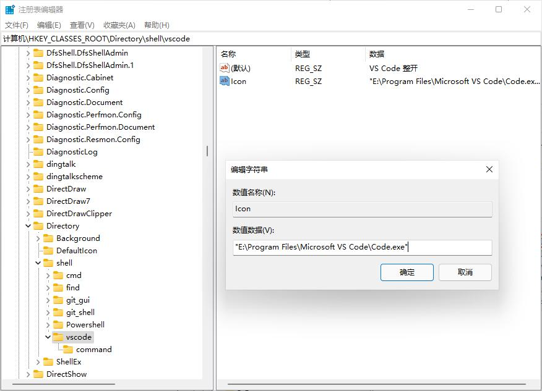Click the folder icon next to cmd

(x=58, y=275)
